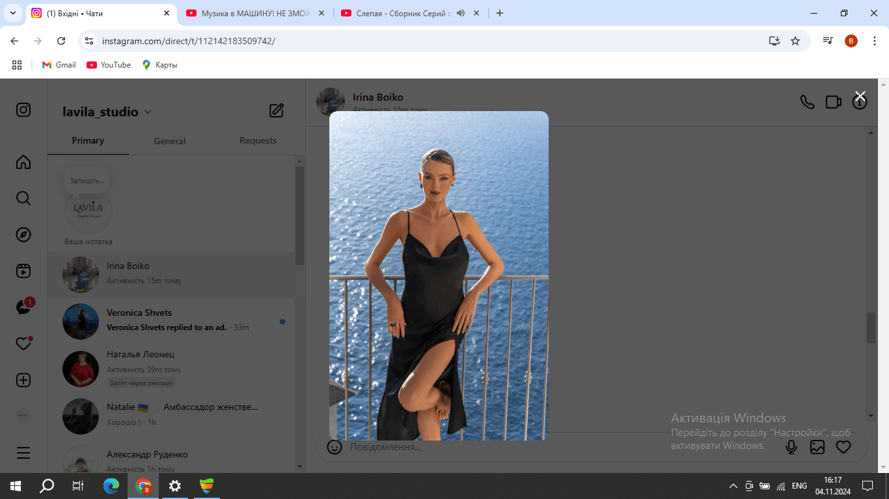Screen dimensions: 889x499
Task: Open conversation information icon
Action: pos(860,102)
